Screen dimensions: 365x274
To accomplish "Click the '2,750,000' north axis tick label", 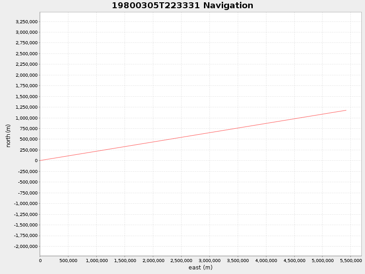I will (26, 43).
